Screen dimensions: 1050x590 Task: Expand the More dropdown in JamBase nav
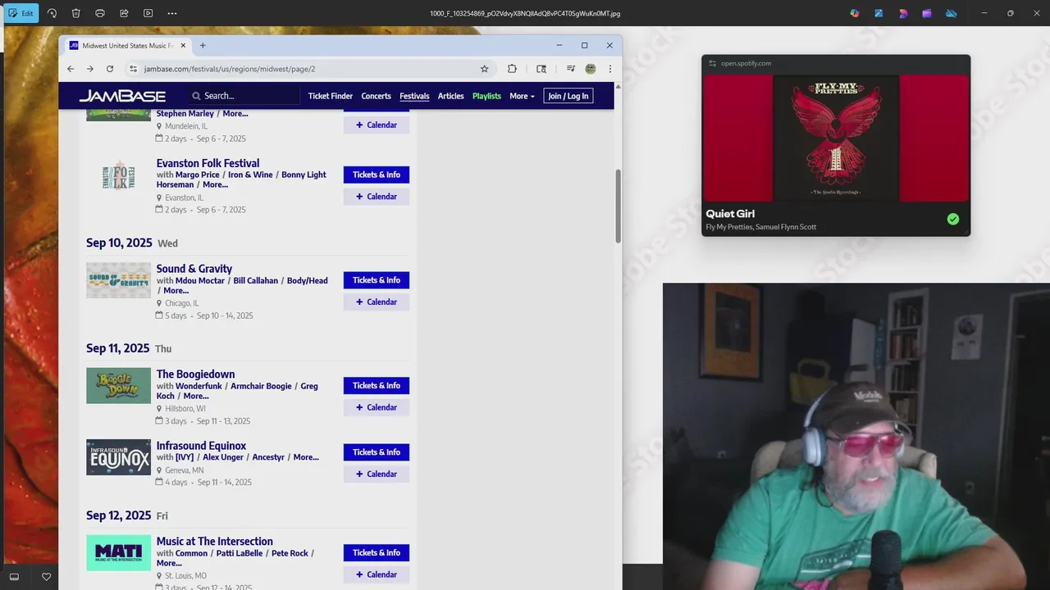tap(522, 96)
